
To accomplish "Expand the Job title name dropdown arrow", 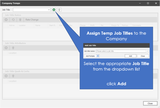I will click(147, 51).
